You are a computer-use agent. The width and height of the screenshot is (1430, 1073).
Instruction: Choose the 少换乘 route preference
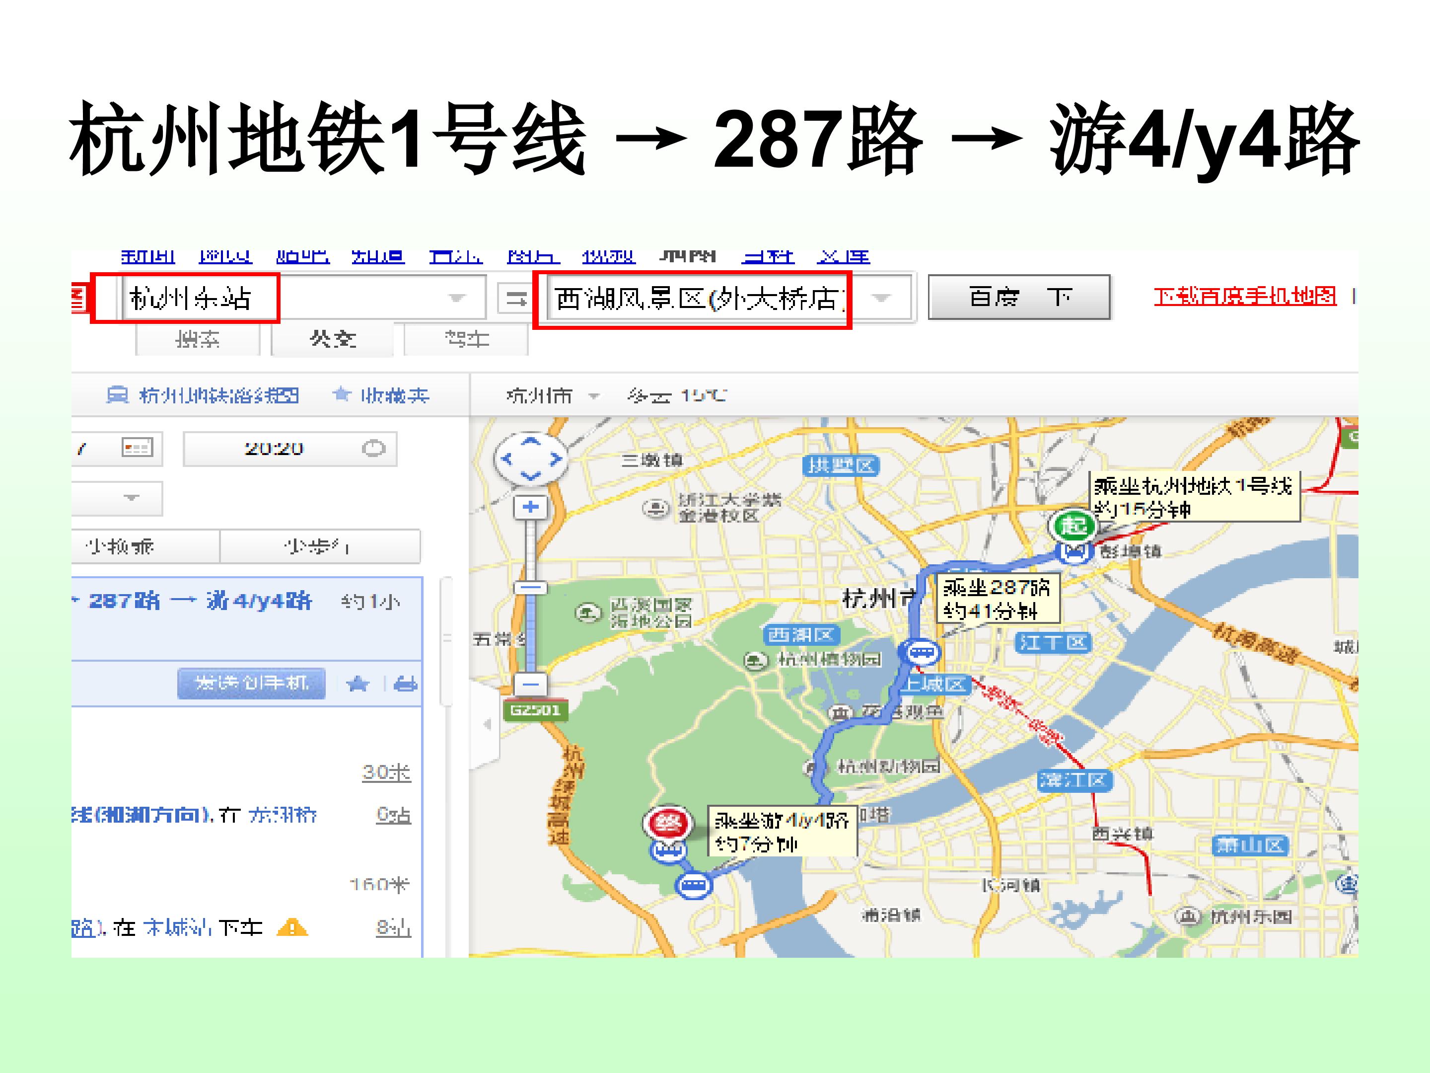pyautogui.click(x=146, y=546)
